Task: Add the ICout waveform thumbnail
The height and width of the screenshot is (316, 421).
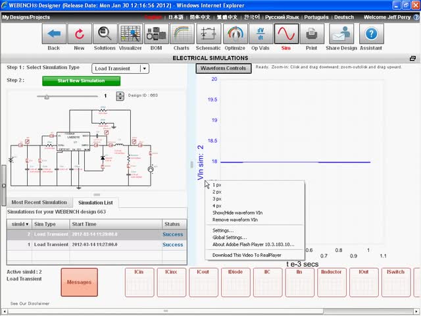Action: point(203,282)
